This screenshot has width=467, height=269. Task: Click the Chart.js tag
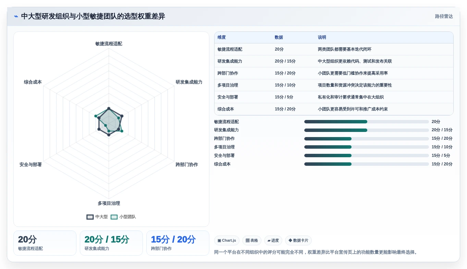[x=227, y=241]
